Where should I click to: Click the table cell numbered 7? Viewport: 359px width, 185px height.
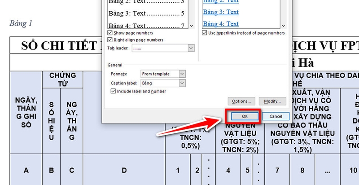click(x=277, y=170)
